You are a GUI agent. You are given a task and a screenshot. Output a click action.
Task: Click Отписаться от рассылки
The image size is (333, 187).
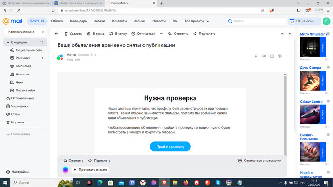260,161
